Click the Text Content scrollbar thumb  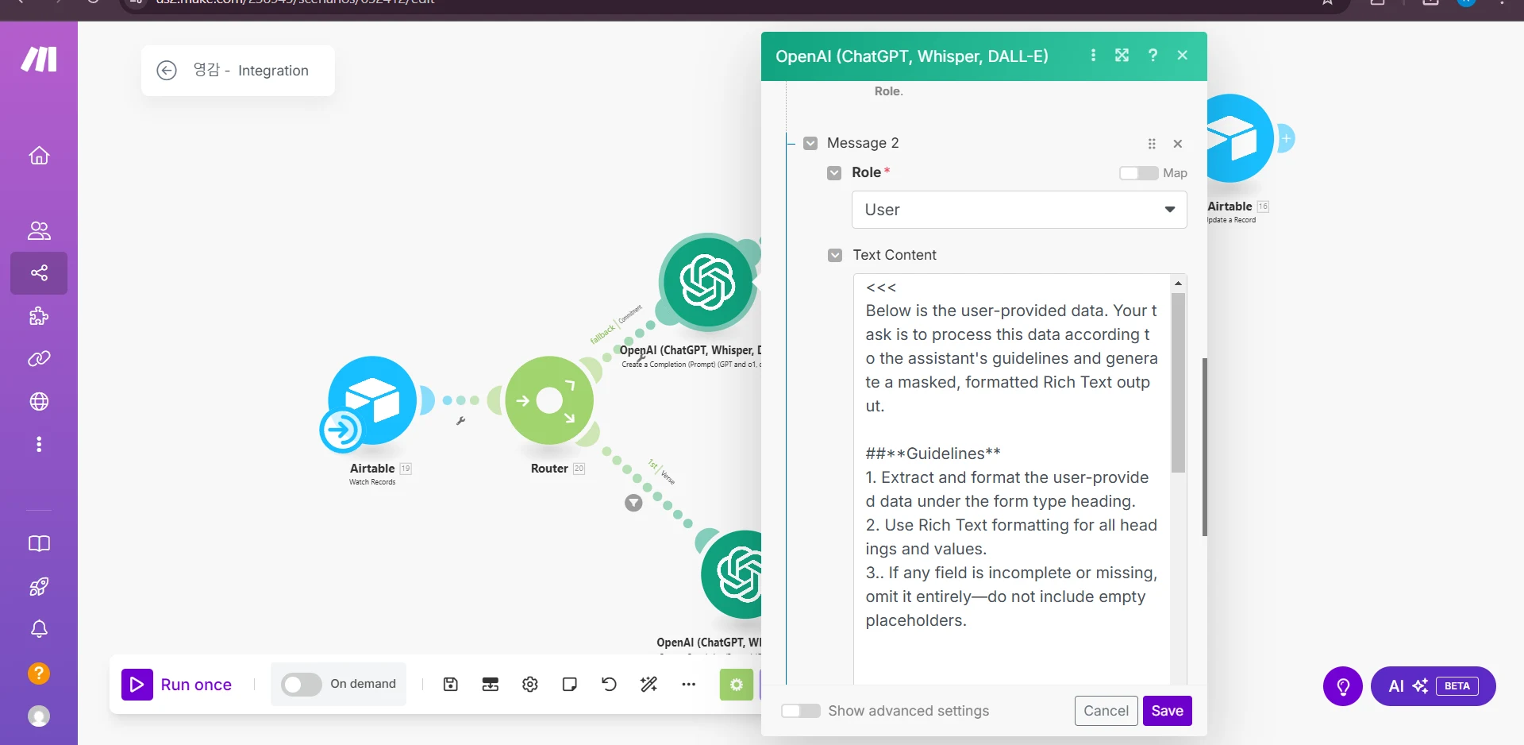[1179, 383]
